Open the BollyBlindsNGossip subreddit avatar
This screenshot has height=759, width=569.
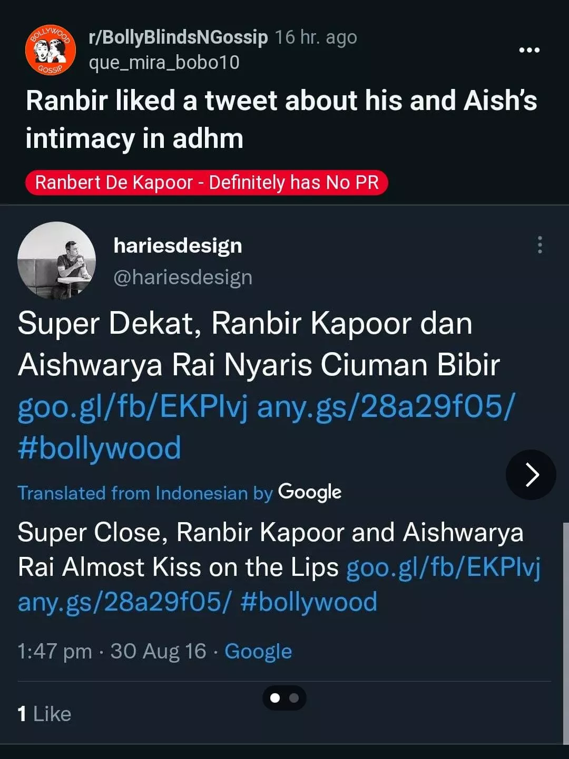[51, 50]
